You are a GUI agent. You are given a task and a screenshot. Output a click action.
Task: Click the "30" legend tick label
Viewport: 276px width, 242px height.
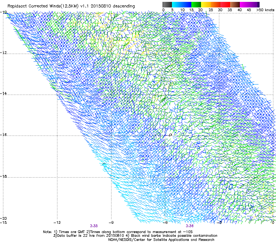[x=220, y=10]
